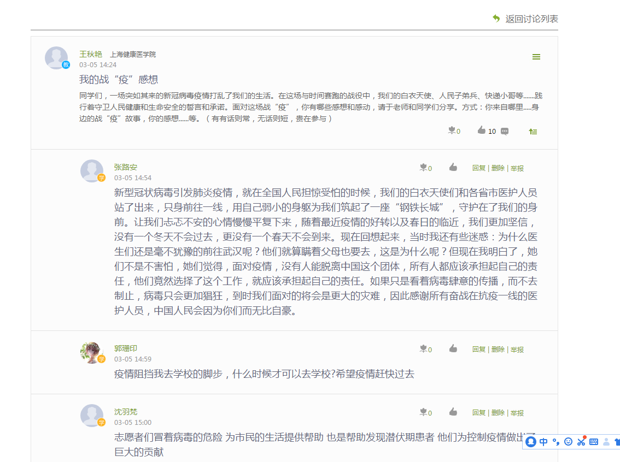The width and height of the screenshot is (620, 462).
Task: Open the emoji panel in IME toolbar
Action: click(568, 442)
